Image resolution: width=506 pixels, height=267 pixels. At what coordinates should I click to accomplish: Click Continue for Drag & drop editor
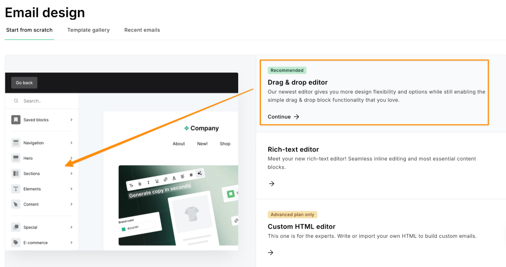pyautogui.click(x=283, y=117)
